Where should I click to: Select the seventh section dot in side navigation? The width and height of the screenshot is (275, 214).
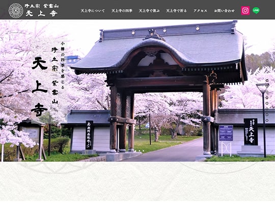tap(267, 115)
